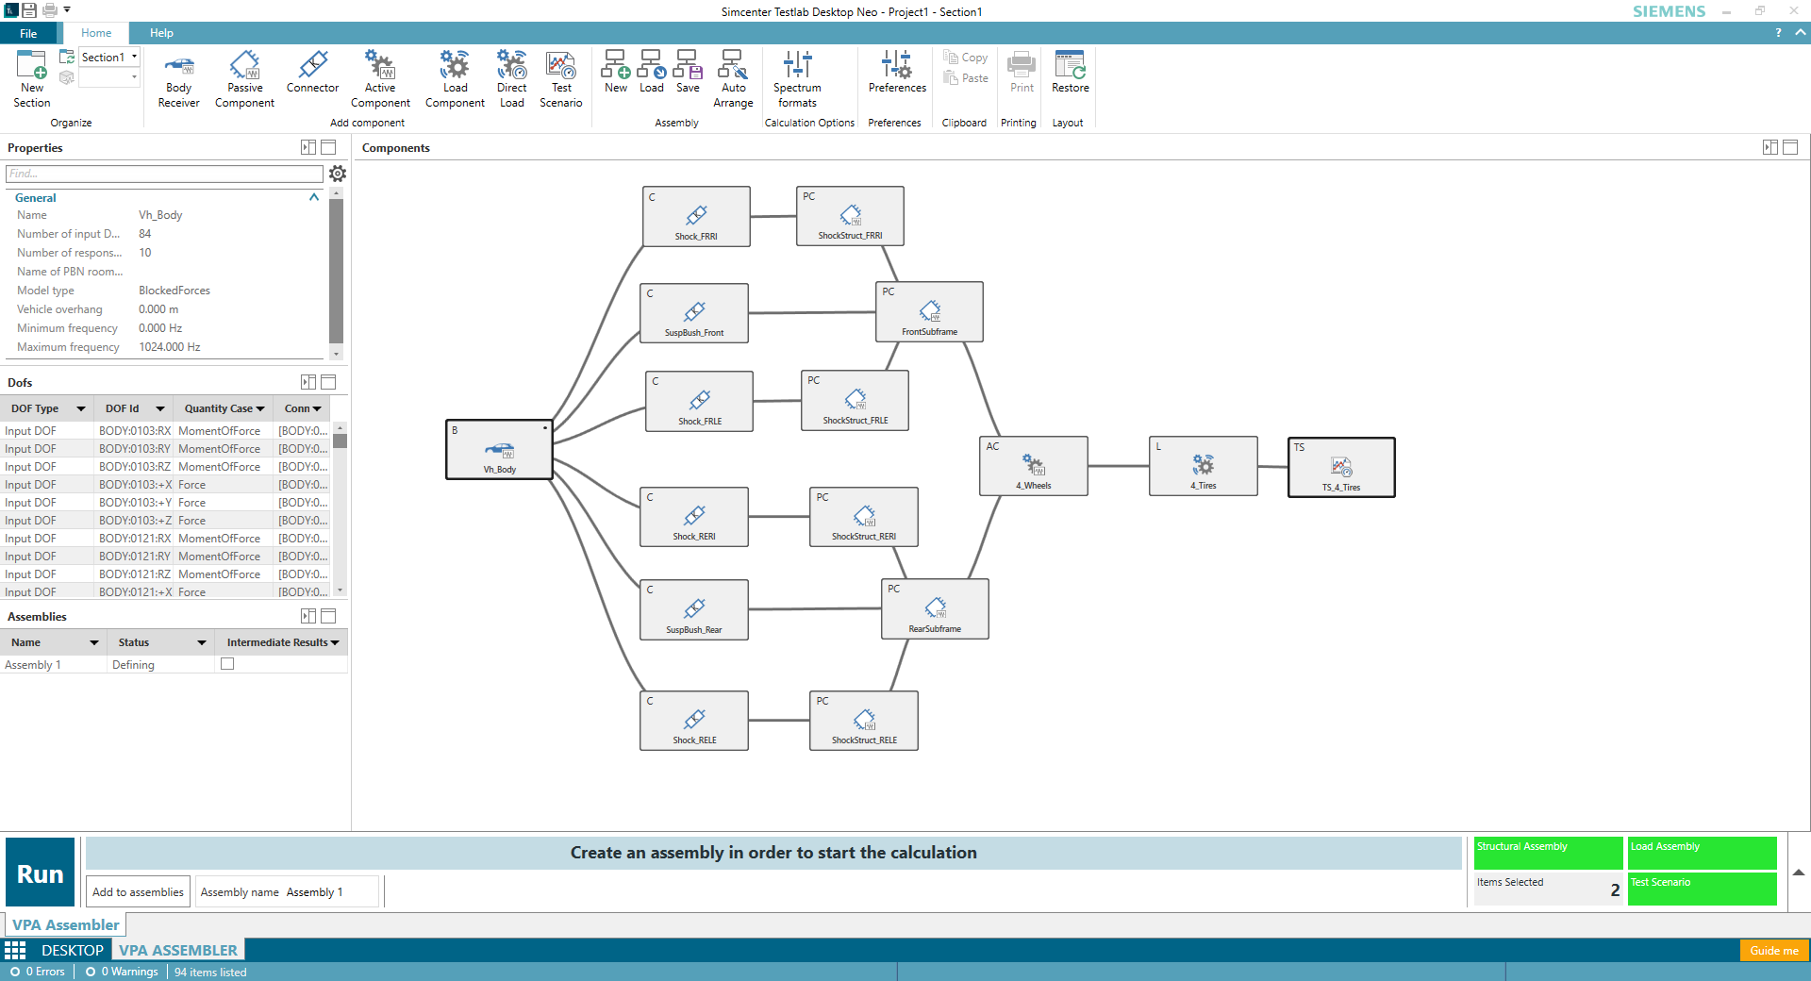Toggle the Test Scenario status tile
Screen dimensions: 1811x981
coord(1702,889)
